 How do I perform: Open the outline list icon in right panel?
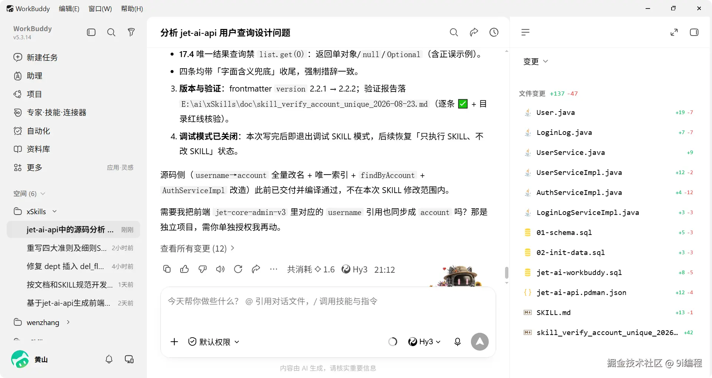(525, 32)
